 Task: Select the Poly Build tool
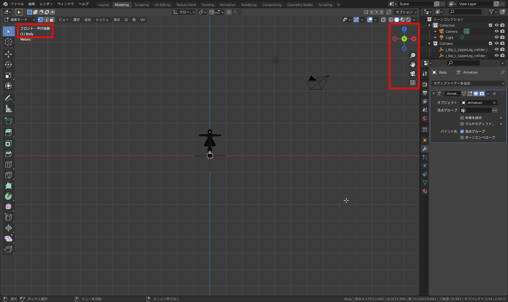(x=8, y=186)
